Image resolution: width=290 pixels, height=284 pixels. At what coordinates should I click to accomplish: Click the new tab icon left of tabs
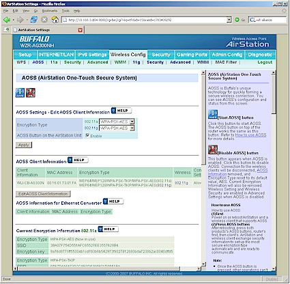tap(6, 29)
